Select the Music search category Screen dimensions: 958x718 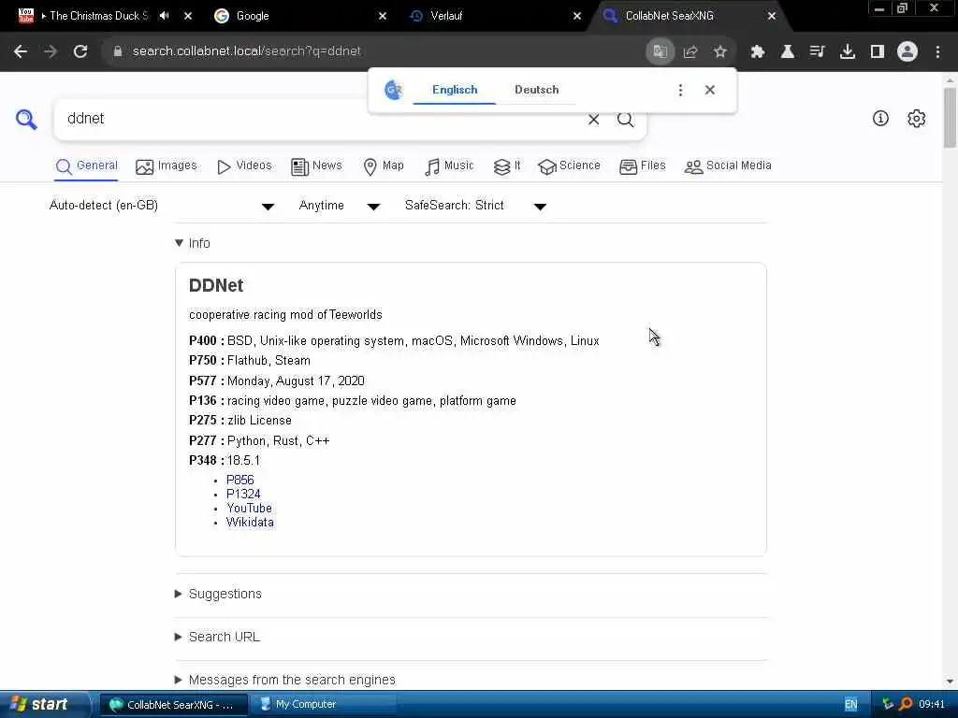tap(448, 166)
